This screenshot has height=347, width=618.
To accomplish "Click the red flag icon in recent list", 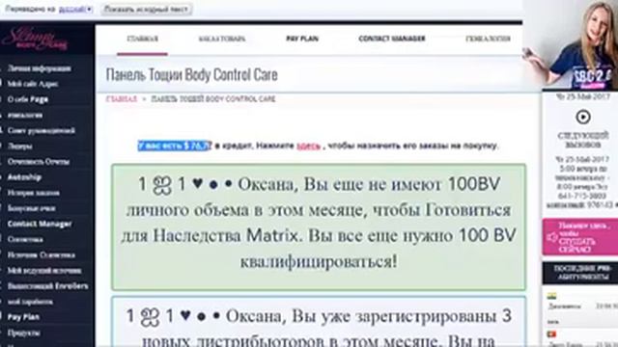I will tap(551, 334).
